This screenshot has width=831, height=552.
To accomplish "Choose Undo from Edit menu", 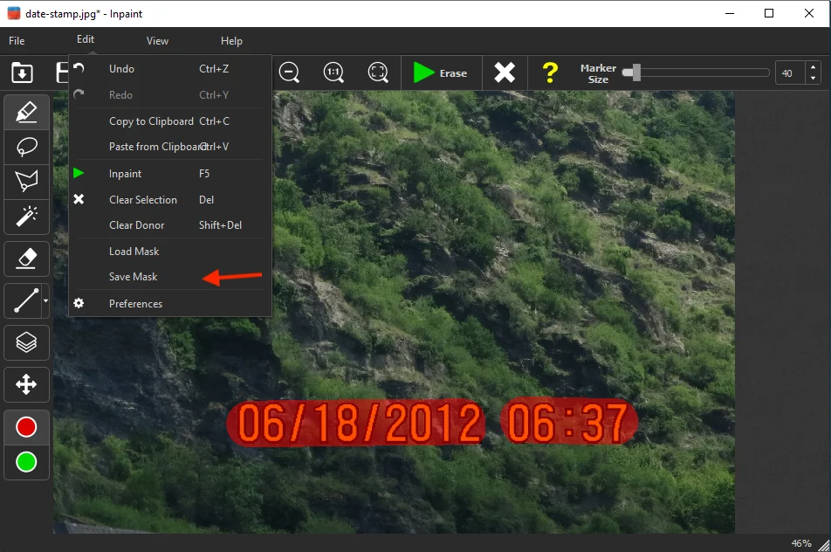I will click(x=170, y=69).
